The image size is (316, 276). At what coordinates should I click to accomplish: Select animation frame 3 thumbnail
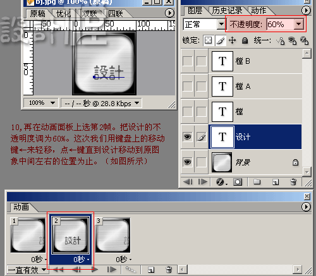(x=112, y=235)
